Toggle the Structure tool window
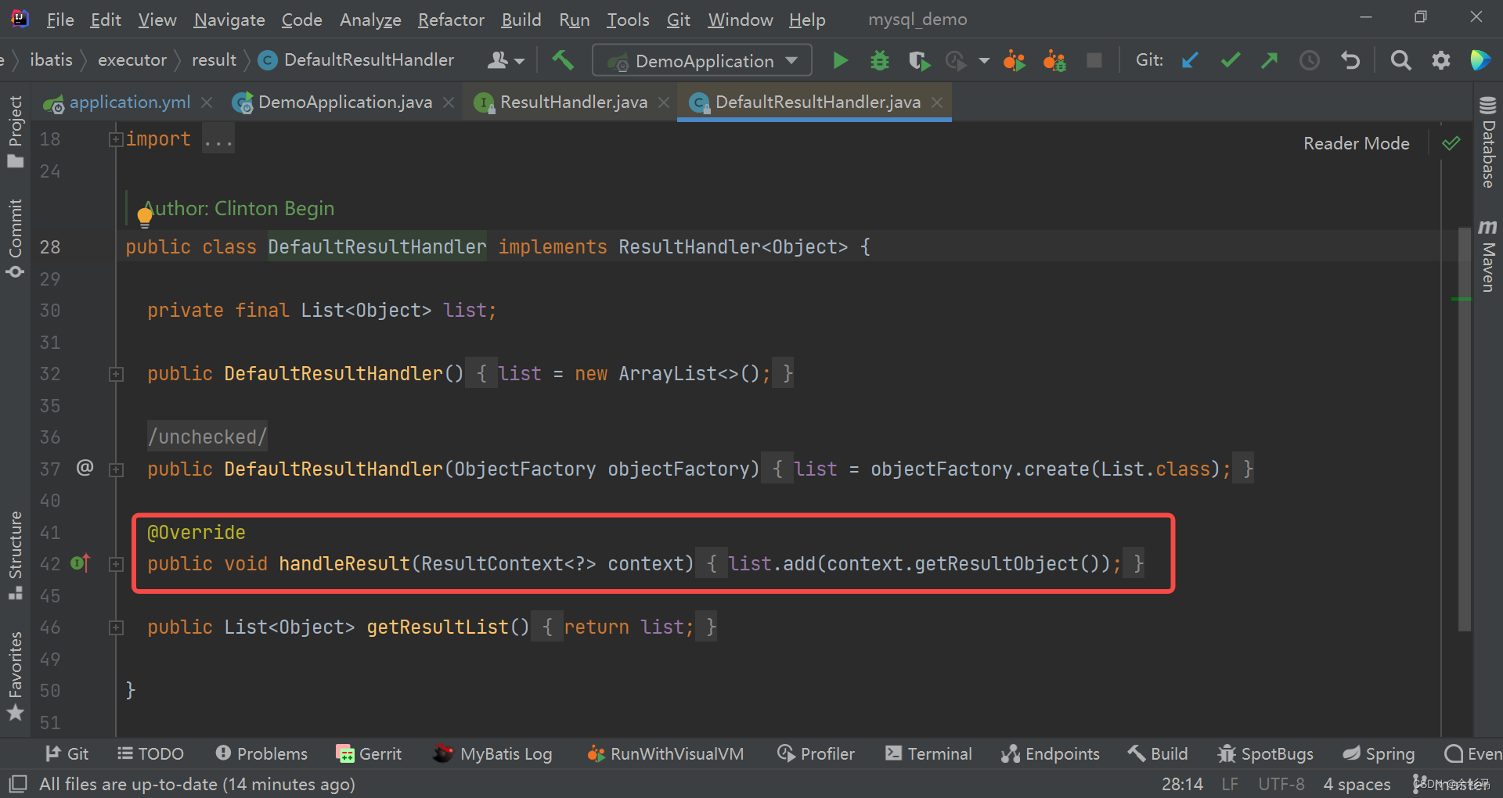Screen dimensions: 1503x798 pyautogui.click(x=15, y=548)
